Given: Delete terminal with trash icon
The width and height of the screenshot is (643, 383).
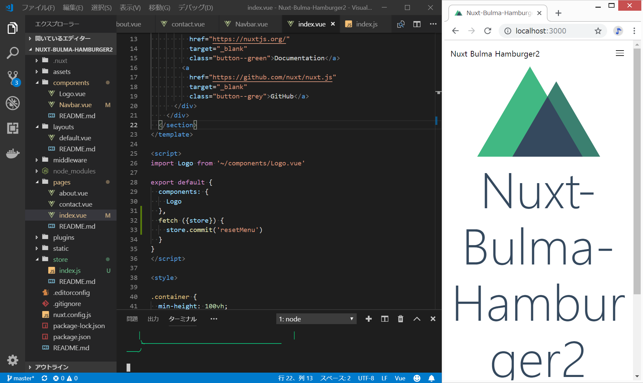Looking at the screenshot, I should [401, 319].
